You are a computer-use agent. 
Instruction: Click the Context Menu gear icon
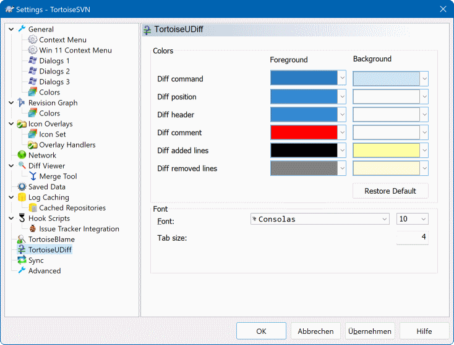[x=32, y=39]
